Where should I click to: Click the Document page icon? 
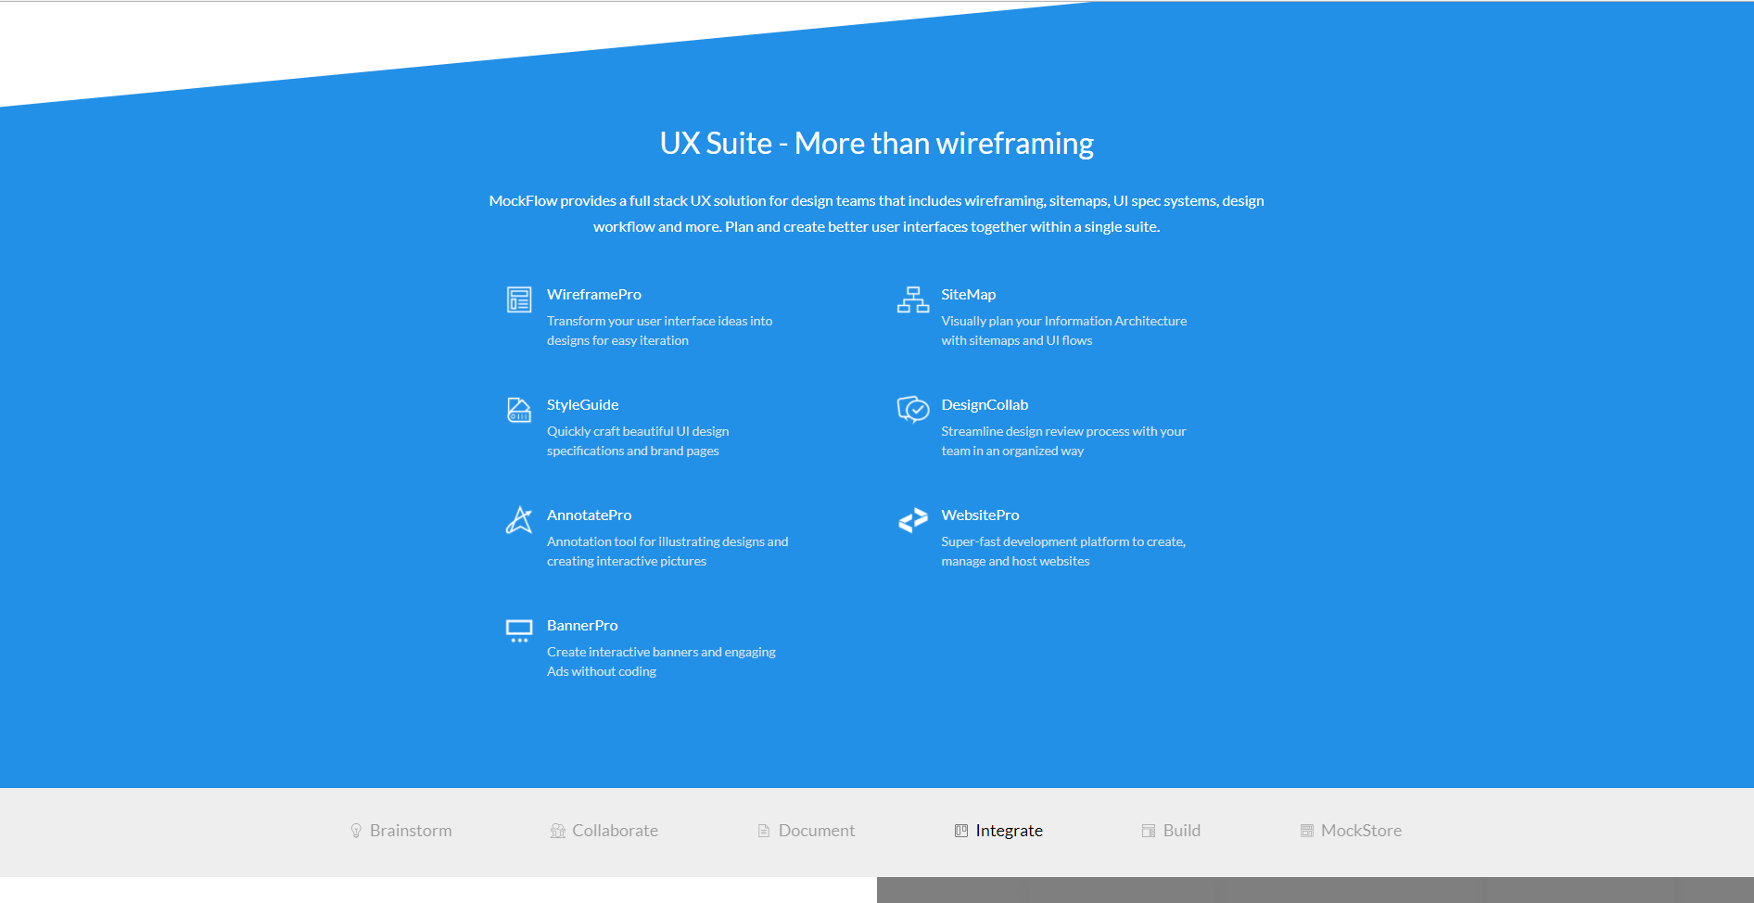764,831
